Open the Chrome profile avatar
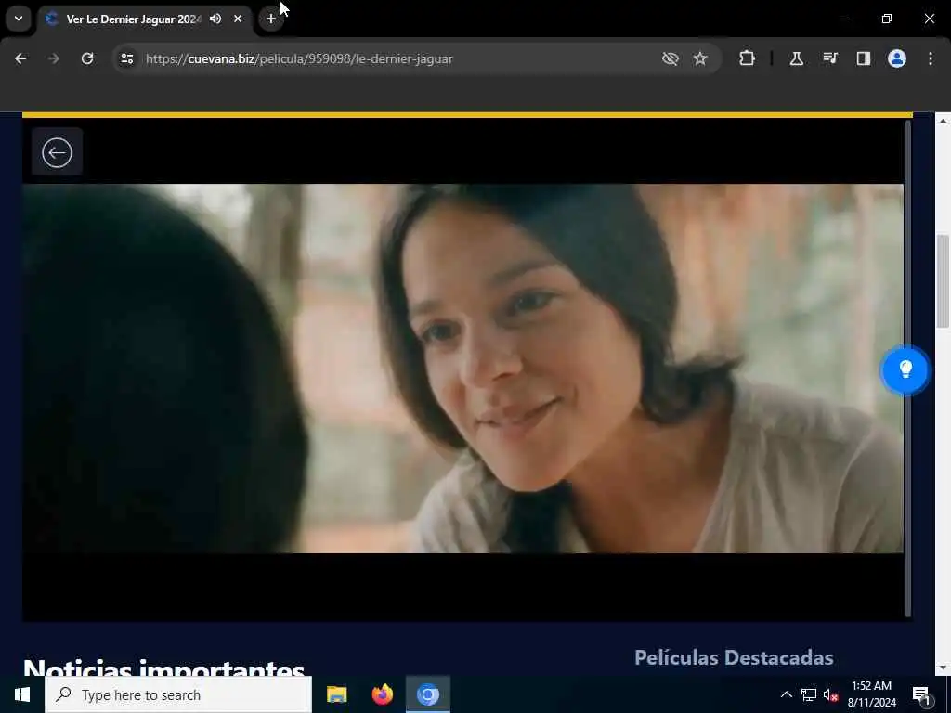 [x=897, y=58]
